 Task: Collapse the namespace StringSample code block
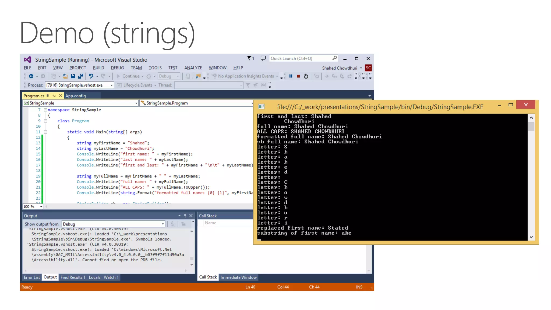[x=45, y=110]
